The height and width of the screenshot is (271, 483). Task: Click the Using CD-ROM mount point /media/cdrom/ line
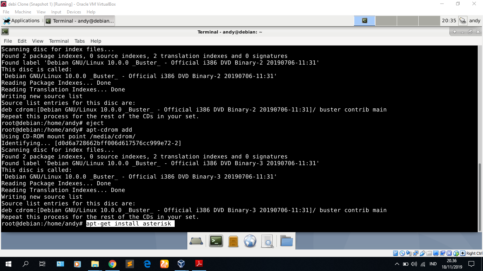69,137
